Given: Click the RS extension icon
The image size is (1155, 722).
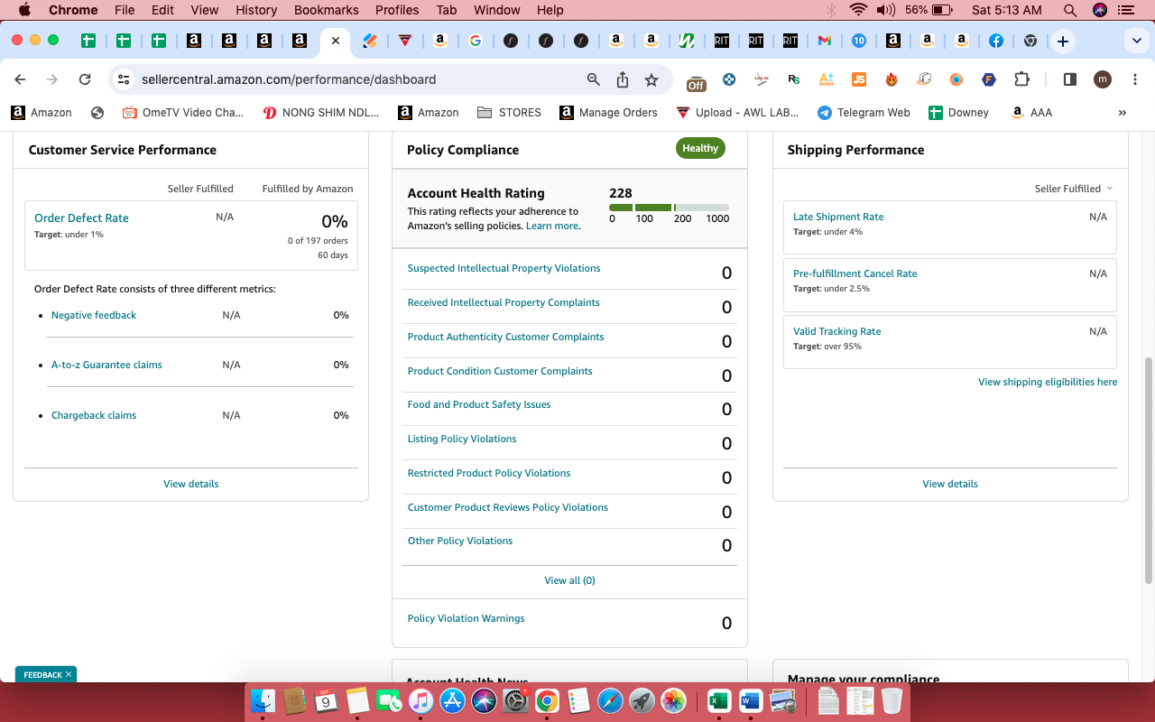Looking at the screenshot, I should (x=794, y=79).
